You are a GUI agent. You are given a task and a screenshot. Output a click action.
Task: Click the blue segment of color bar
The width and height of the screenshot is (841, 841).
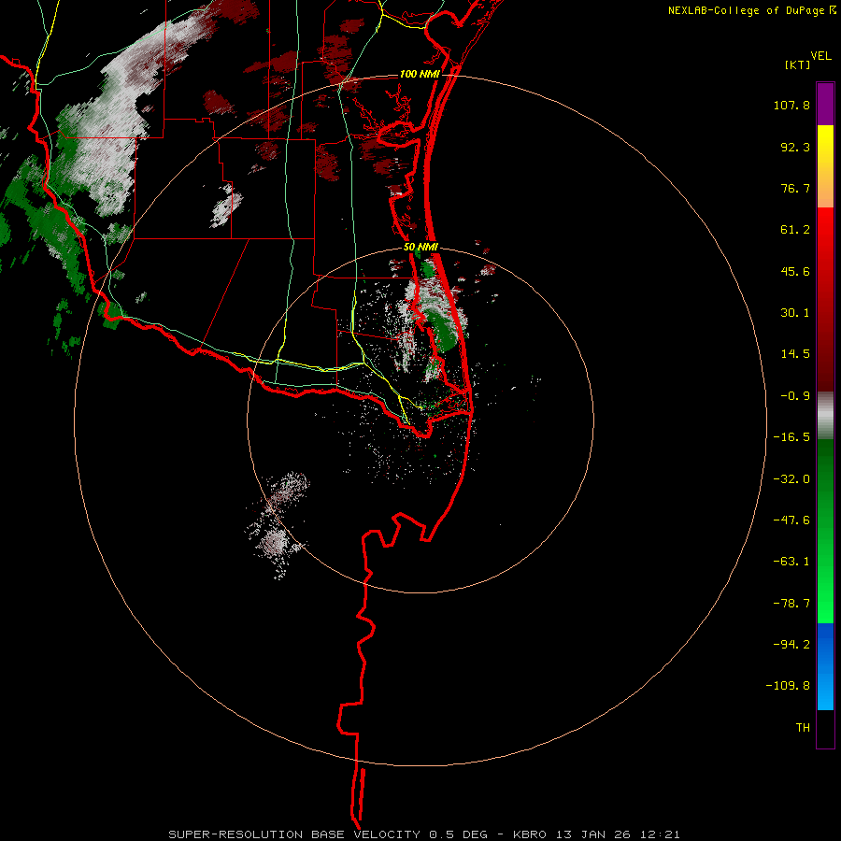(825, 666)
